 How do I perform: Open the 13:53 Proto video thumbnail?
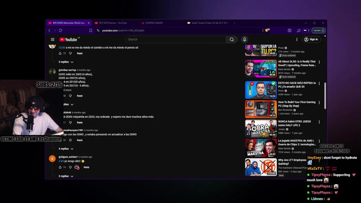pos(261,90)
